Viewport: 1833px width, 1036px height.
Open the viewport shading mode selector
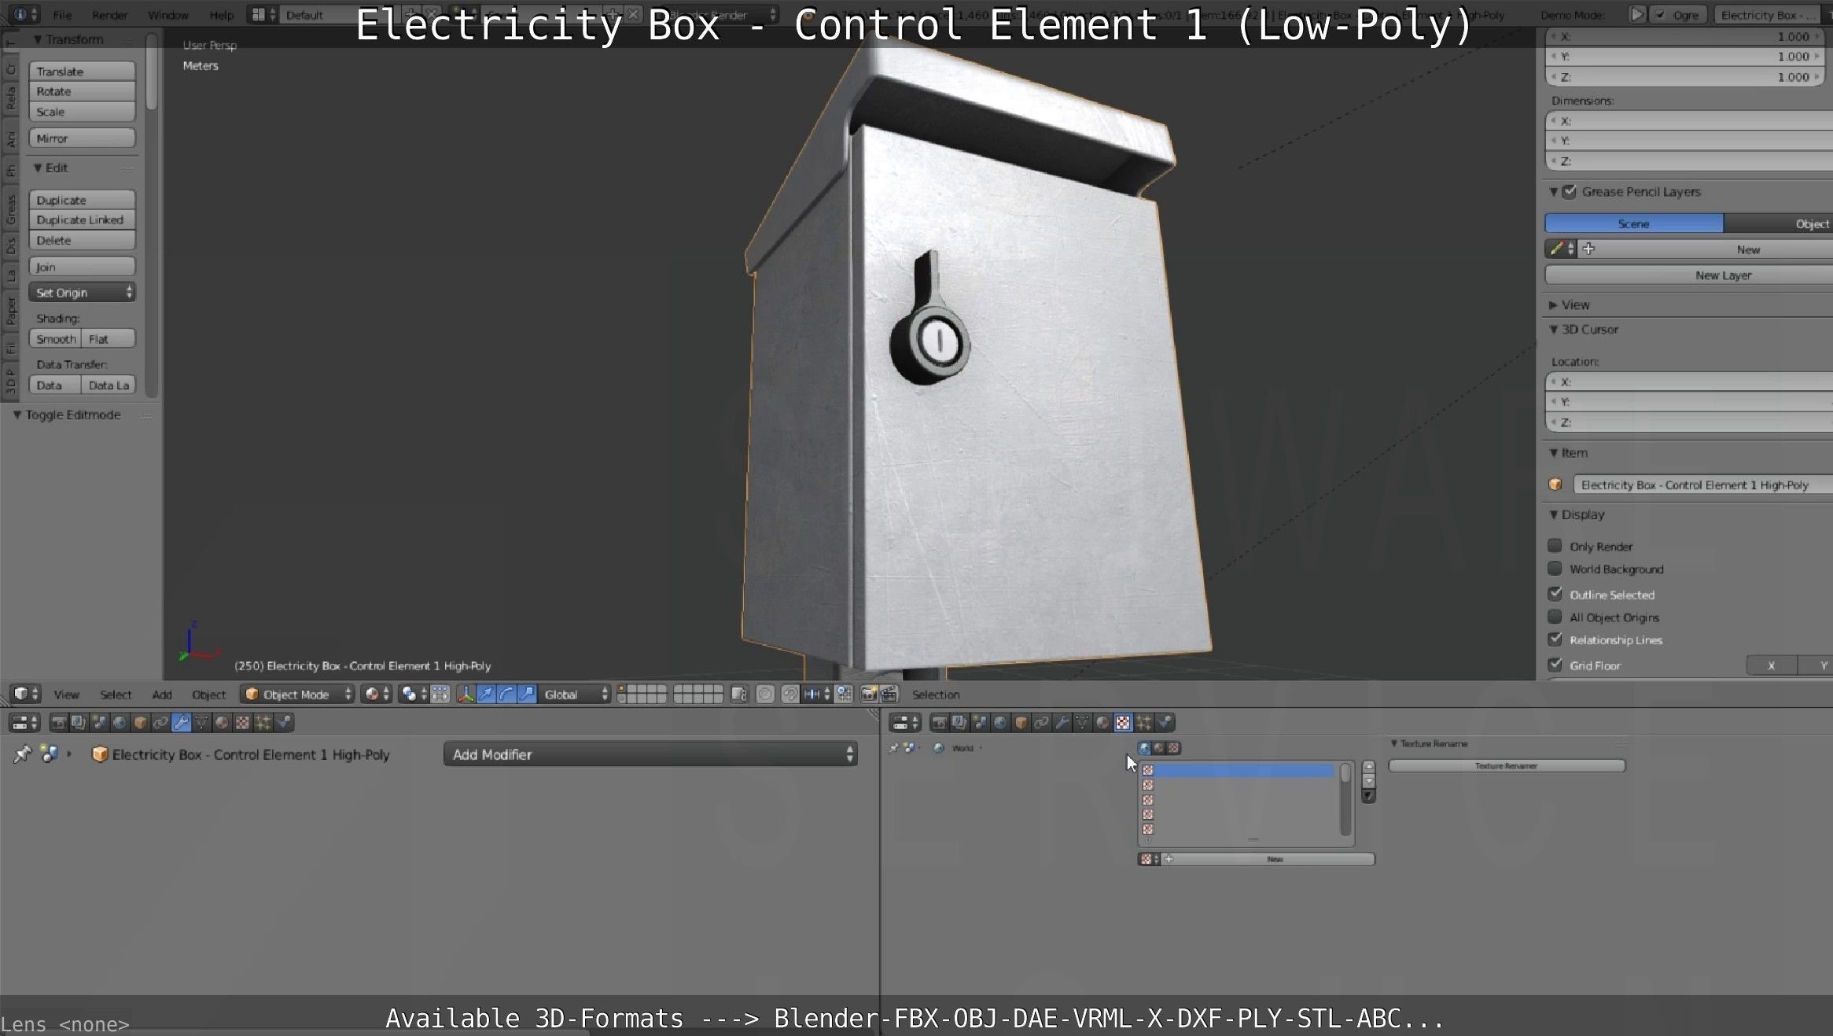coord(377,694)
